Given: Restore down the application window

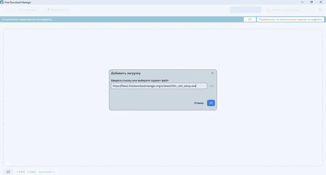Looking at the screenshot, I should click(311, 2).
